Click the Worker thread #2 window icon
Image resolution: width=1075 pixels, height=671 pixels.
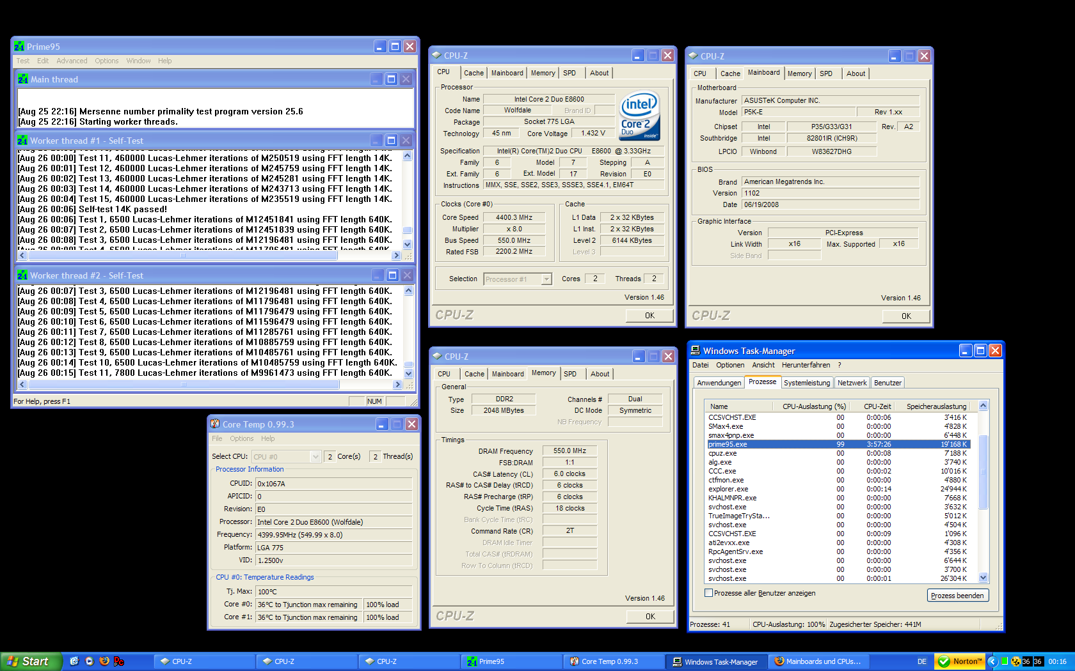[x=23, y=275]
